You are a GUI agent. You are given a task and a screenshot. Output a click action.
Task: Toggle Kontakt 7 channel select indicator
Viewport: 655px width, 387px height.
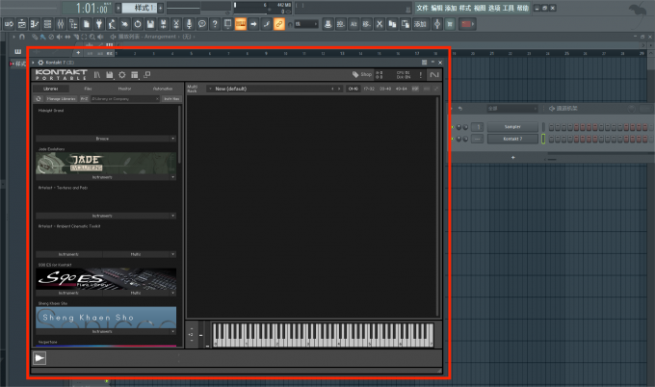[x=543, y=139]
